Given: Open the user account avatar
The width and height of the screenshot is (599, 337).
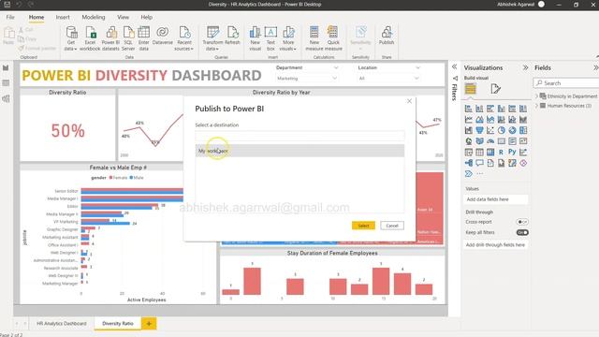Looking at the screenshot, I should 541,4.
